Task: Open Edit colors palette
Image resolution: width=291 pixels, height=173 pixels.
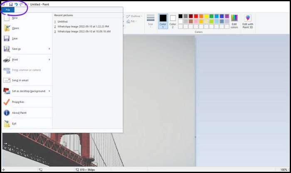Action: 234,21
